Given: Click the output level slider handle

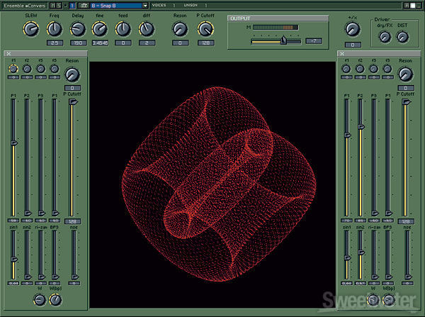Looking at the screenshot, I should (x=283, y=41).
